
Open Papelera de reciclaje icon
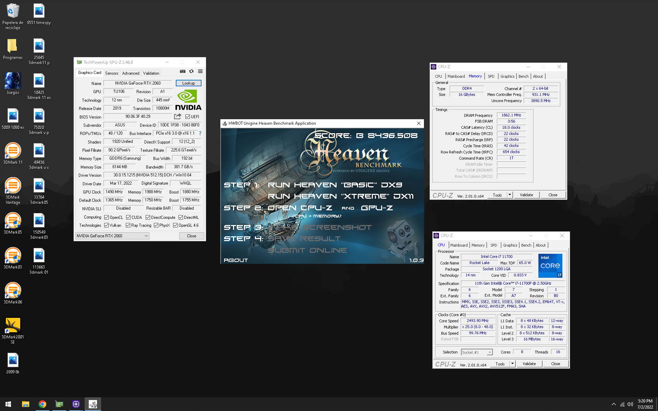tap(13, 16)
